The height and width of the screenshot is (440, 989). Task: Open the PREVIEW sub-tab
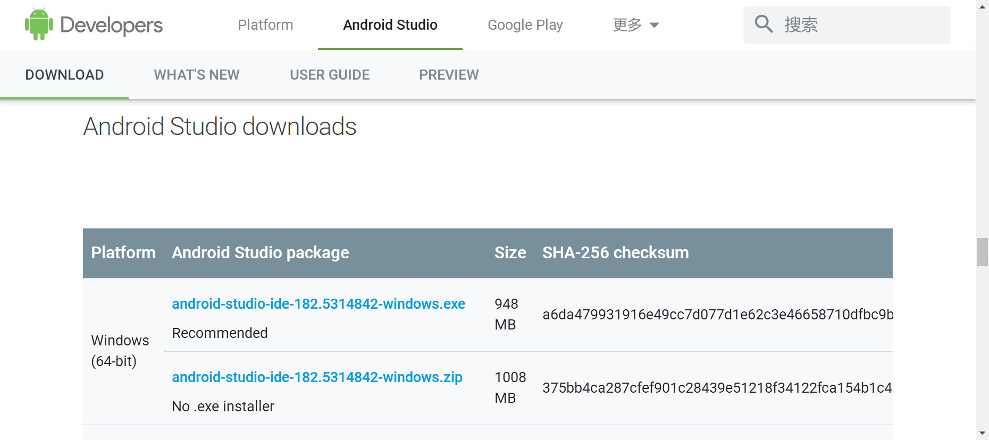tap(449, 75)
